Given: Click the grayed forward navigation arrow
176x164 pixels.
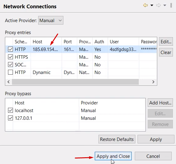Looking at the screenshot, I should click(158, 5).
